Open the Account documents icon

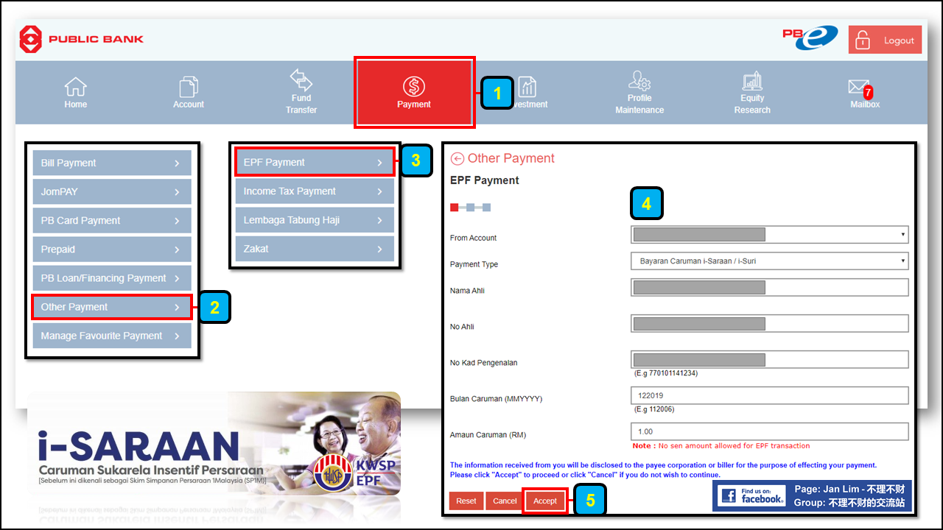click(189, 86)
